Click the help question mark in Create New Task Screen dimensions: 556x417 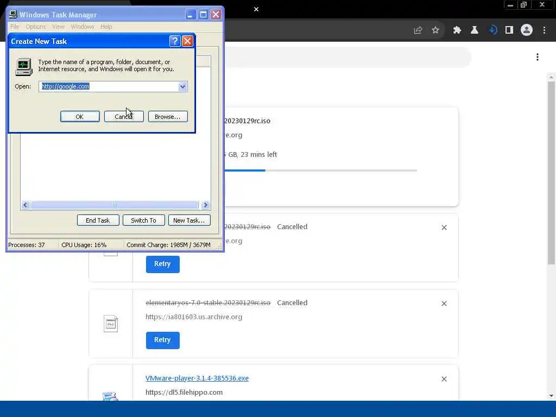pos(174,41)
